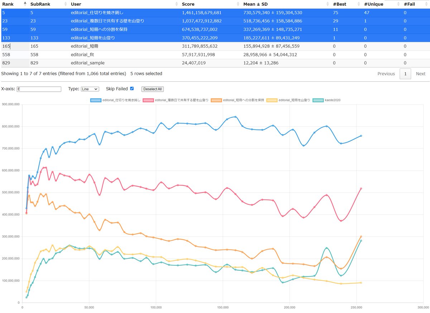Click mean value 12,204 ± 13,286
Image resolution: width=430 pixels, height=313 pixels.
point(261,63)
